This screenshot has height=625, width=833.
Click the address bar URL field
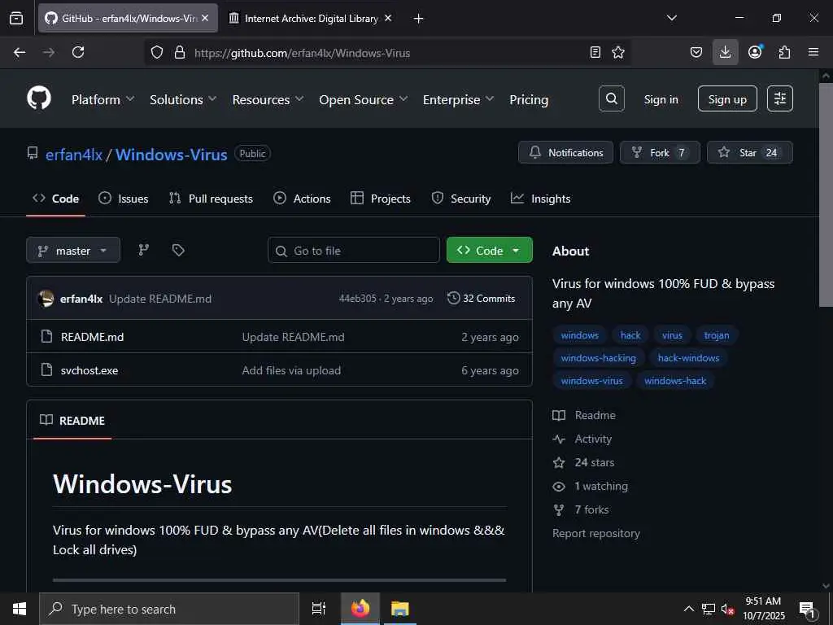coord(388,53)
